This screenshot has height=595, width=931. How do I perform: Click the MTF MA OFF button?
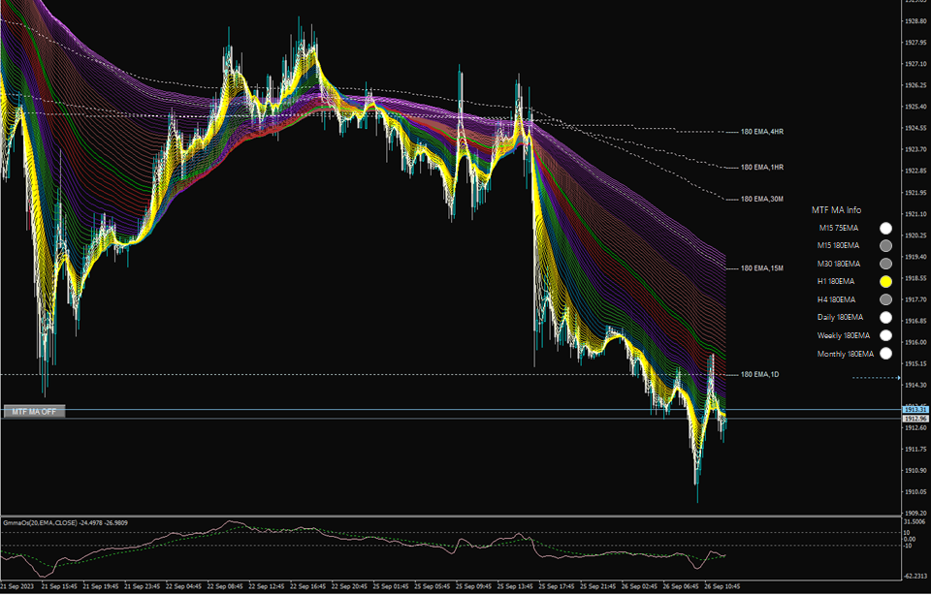[x=35, y=412]
